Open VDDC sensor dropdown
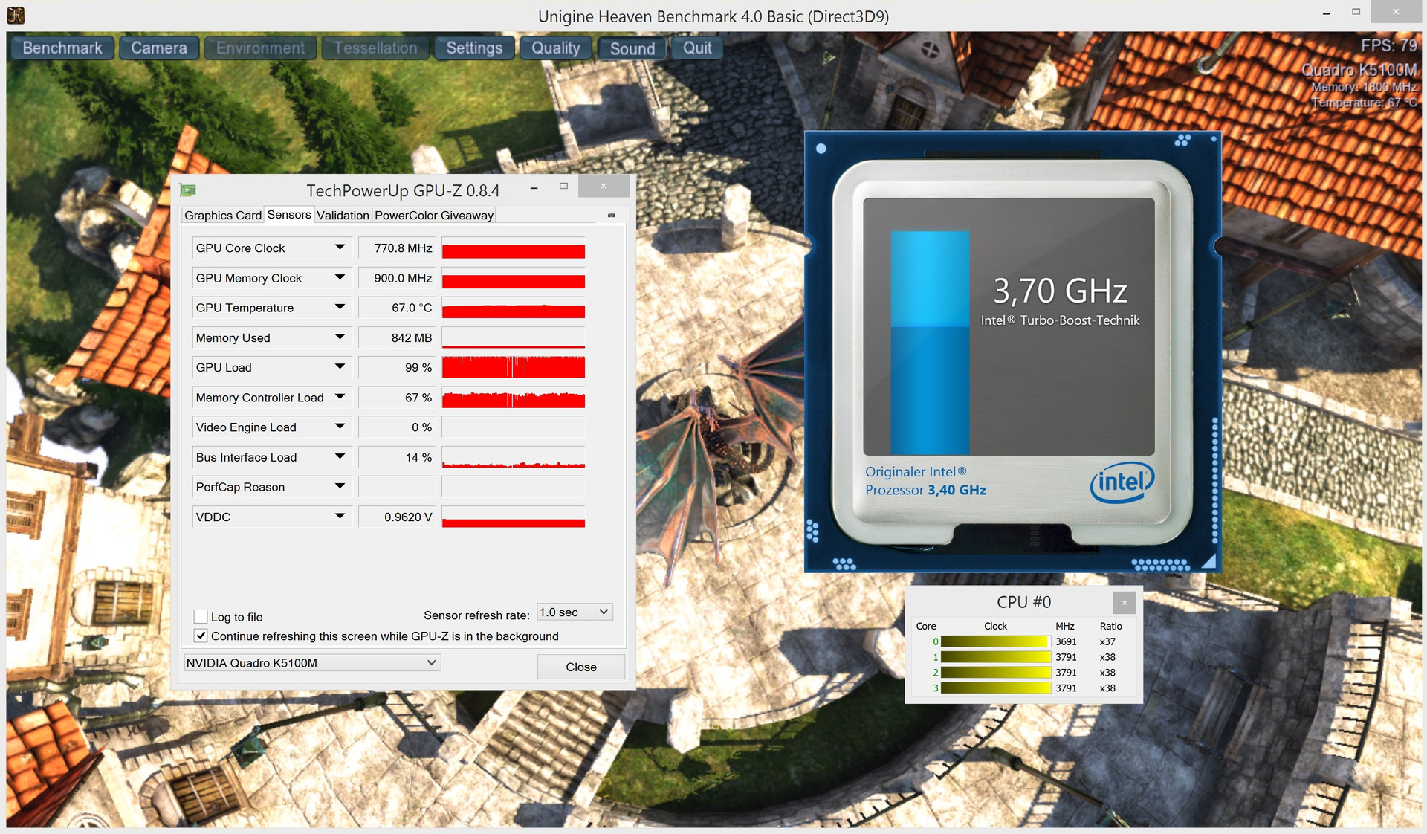The width and height of the screenshot is (1427, 834). (x=340, y=516)
